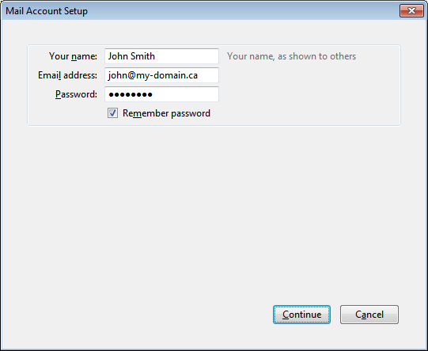Click the John Smith text
428x351 pixels.
coord(131,56)
